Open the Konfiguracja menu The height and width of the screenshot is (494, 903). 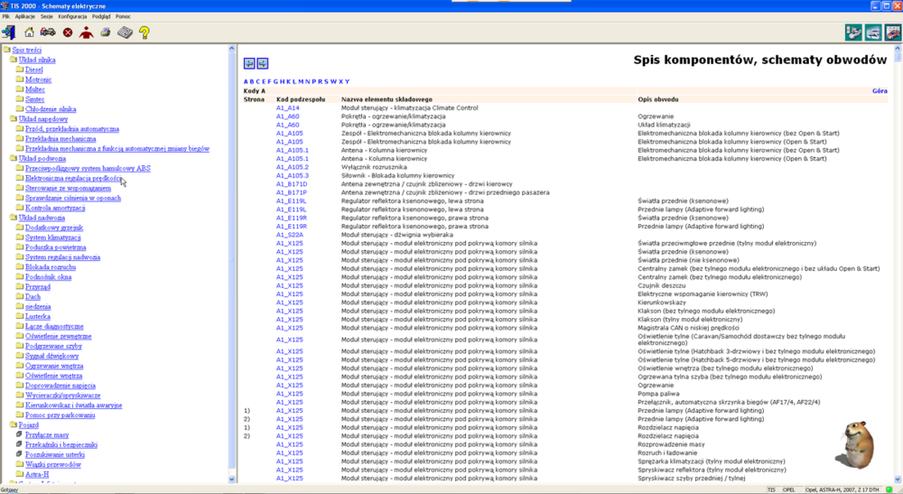[72, 16]
